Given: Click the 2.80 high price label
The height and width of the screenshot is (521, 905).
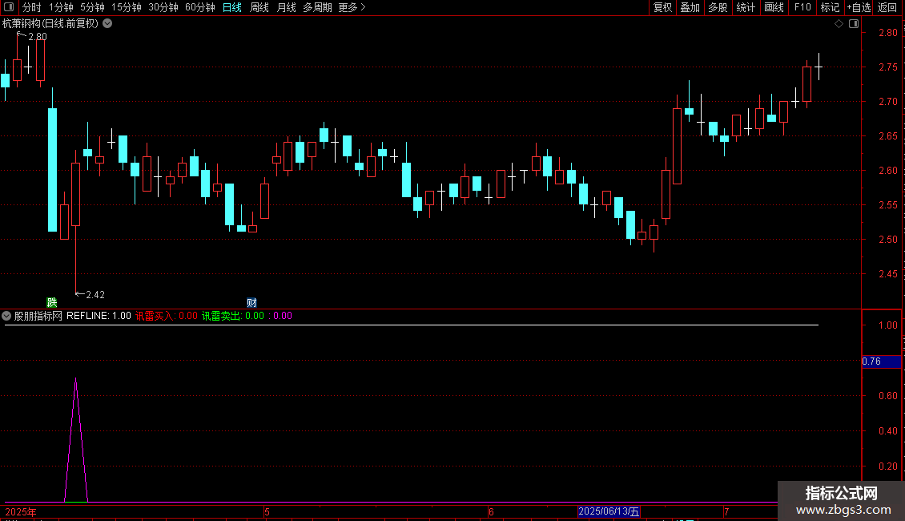Looking at the screenshot, I should tap(38, 36).
